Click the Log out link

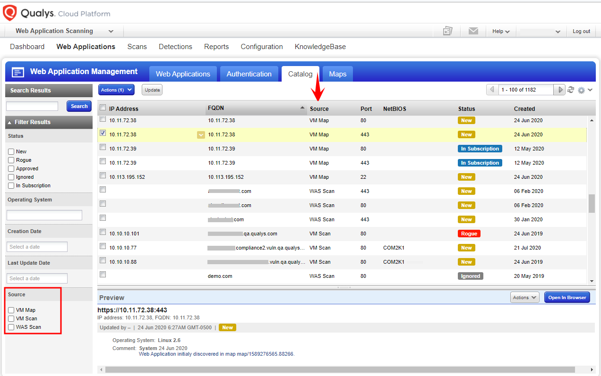[x=582, y=31]
